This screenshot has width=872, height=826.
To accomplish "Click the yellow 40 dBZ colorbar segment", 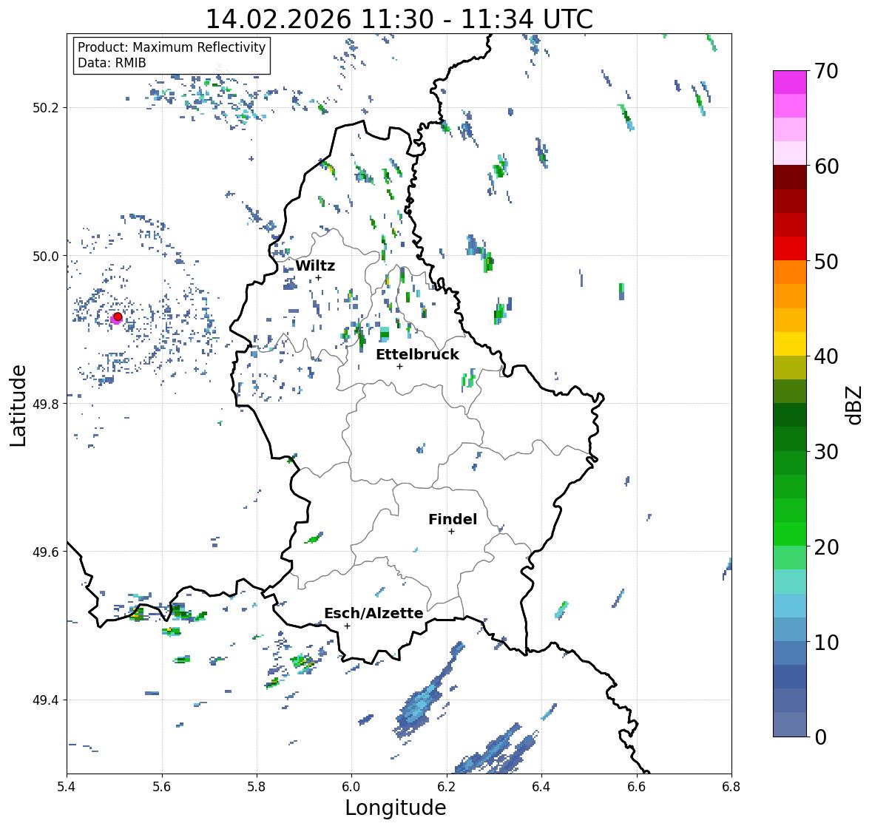I will point(790,344).
